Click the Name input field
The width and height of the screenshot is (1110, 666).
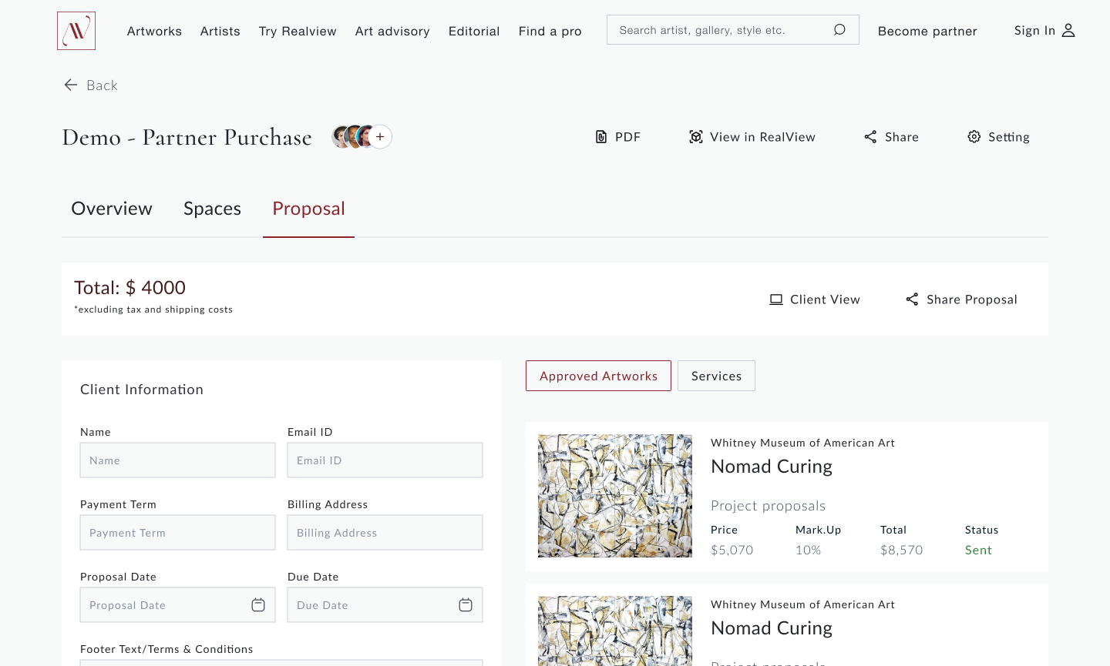click(177, 460)
